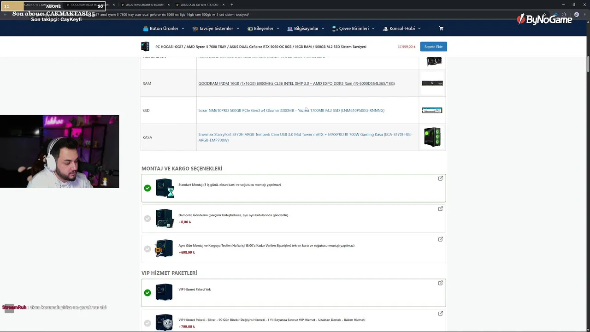Select VIP Hizmet Paketi Yok option

pyautogui.click(x=147, y=293)
